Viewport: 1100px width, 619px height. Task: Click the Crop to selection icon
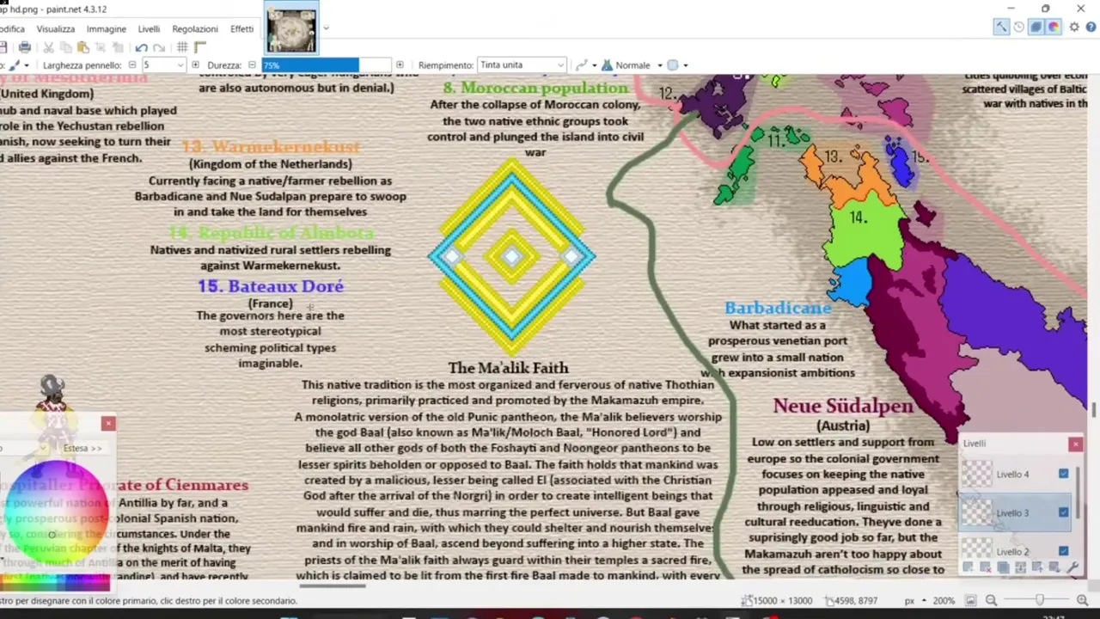[x=101, y=47]
